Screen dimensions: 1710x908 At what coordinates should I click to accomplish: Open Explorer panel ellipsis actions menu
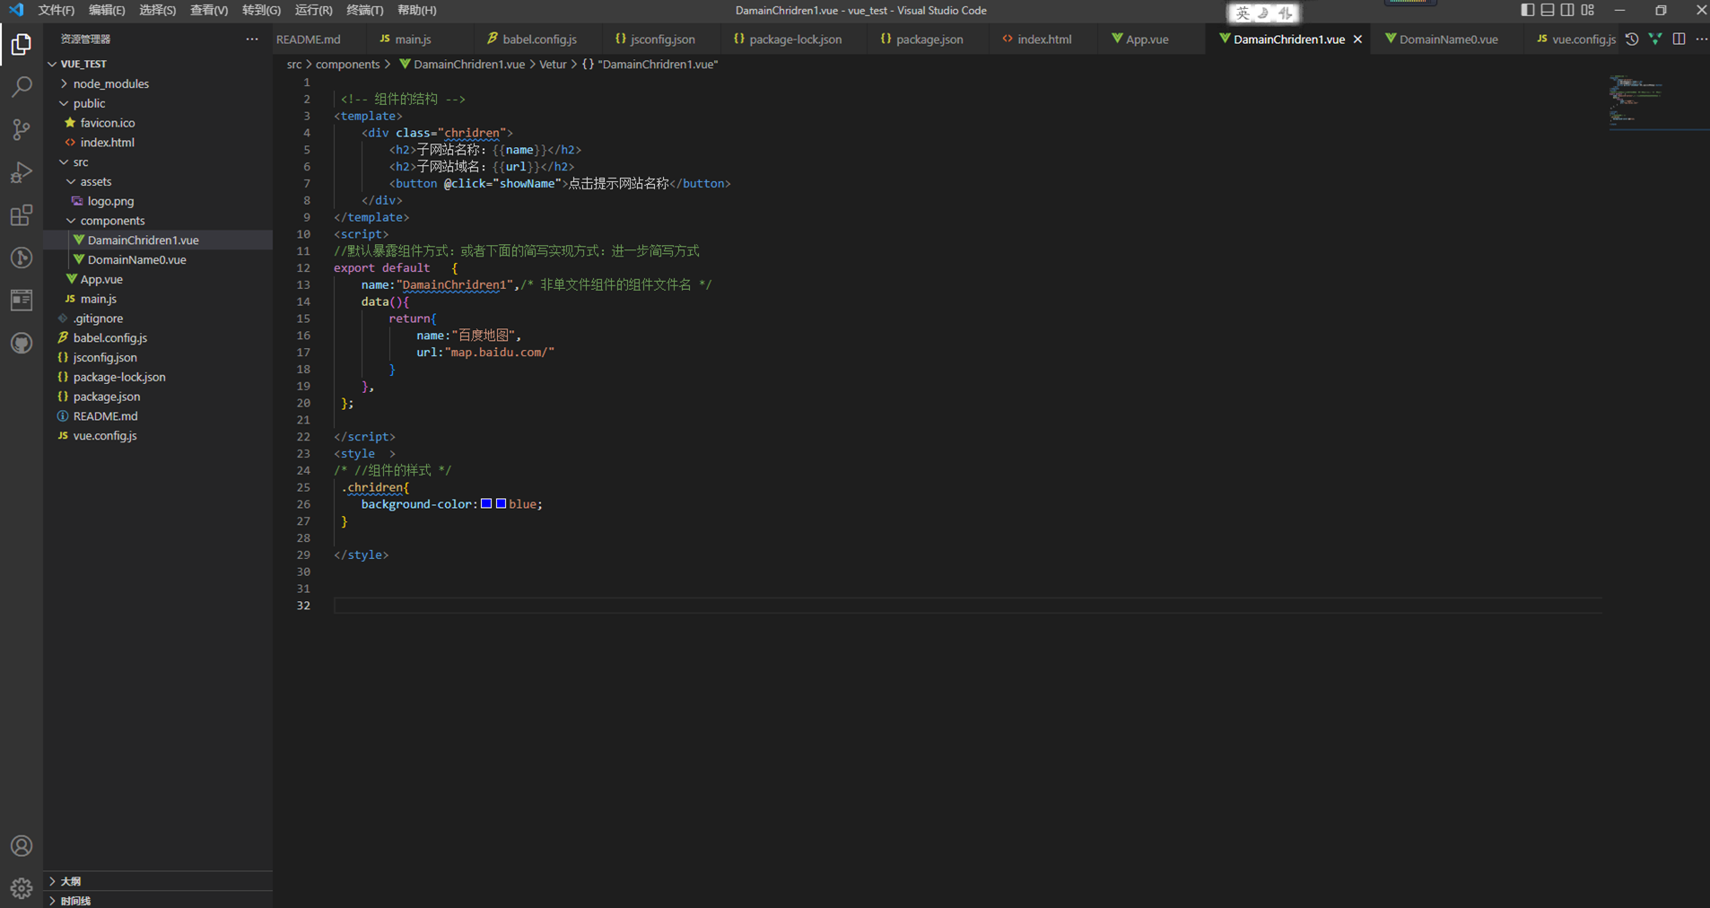252,39
